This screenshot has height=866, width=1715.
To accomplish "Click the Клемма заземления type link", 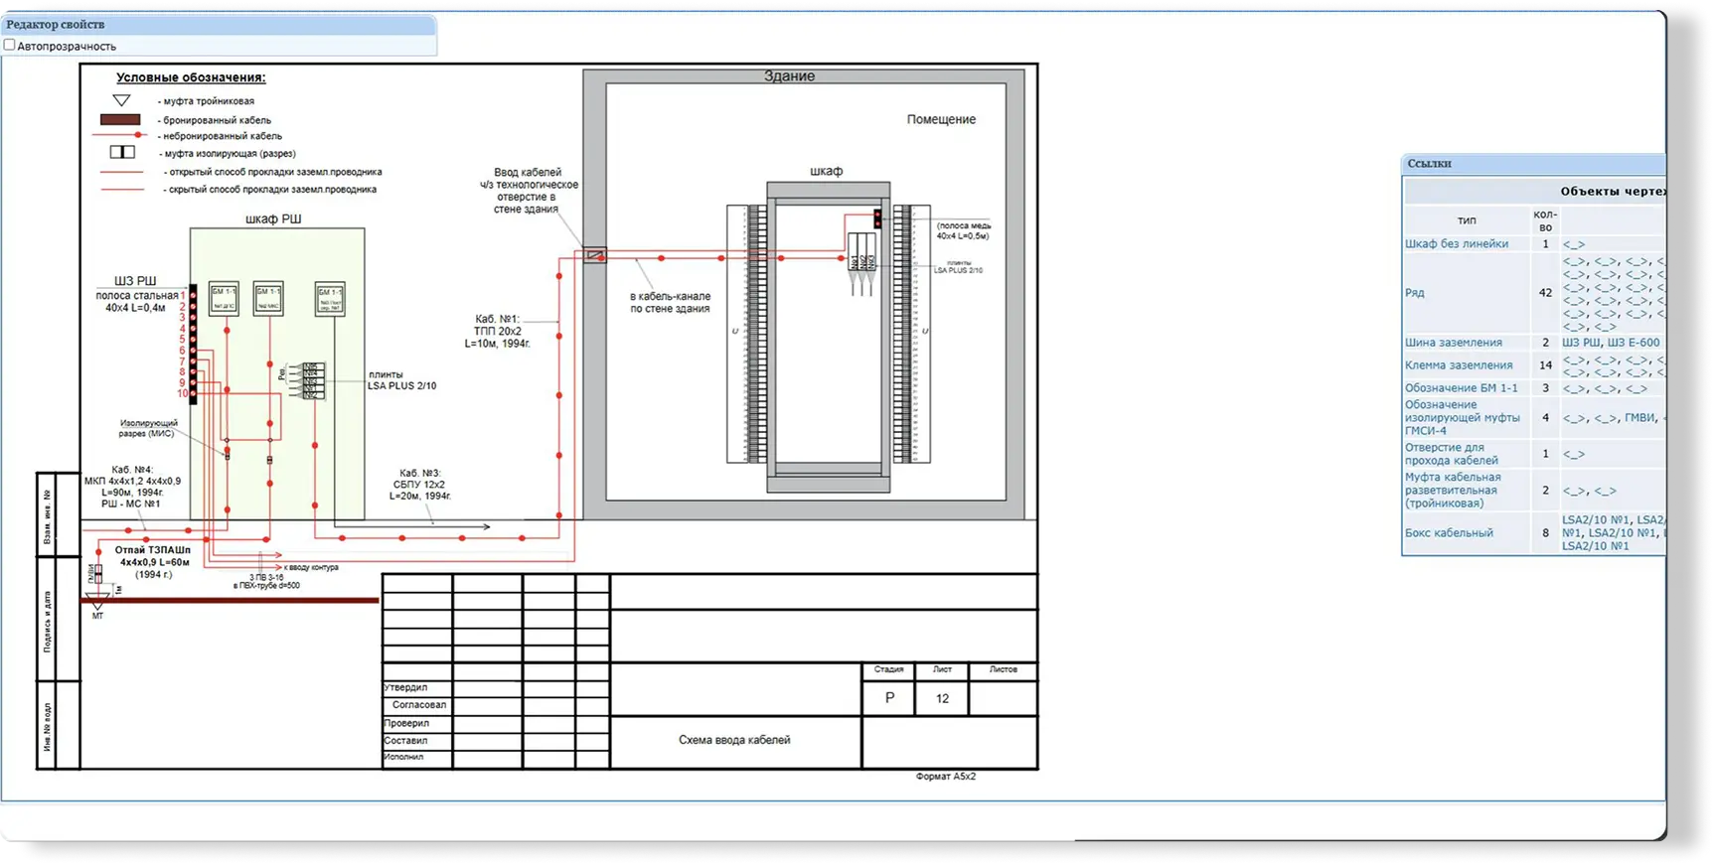I will 1458,365.
